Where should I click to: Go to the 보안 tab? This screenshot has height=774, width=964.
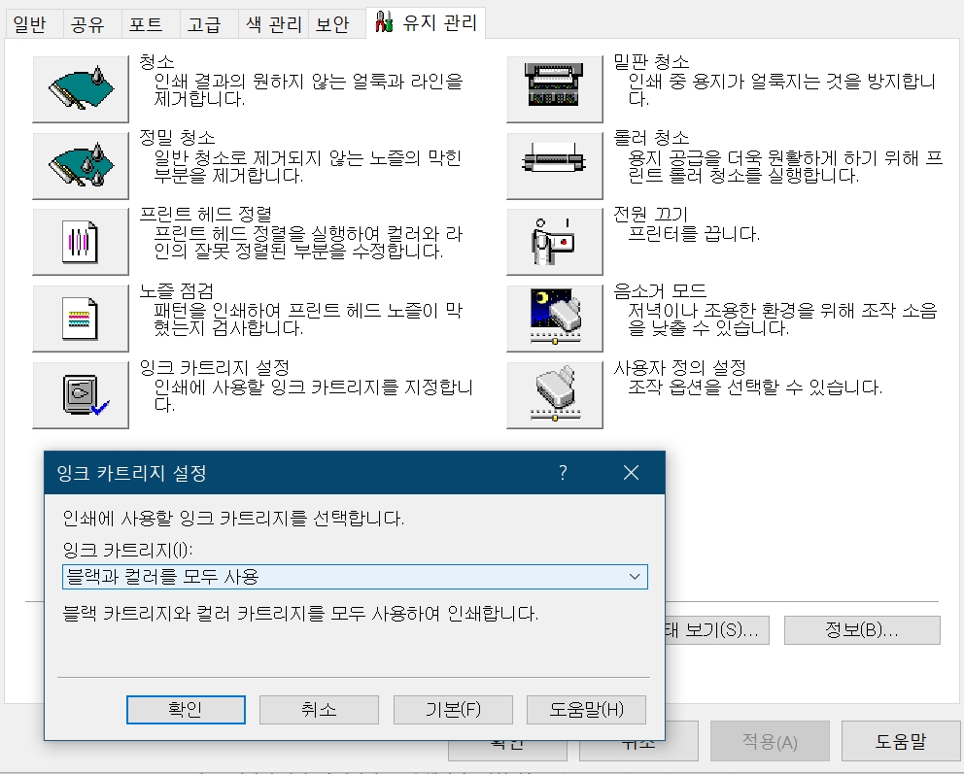pyautogui.click(x=332, y=24)
